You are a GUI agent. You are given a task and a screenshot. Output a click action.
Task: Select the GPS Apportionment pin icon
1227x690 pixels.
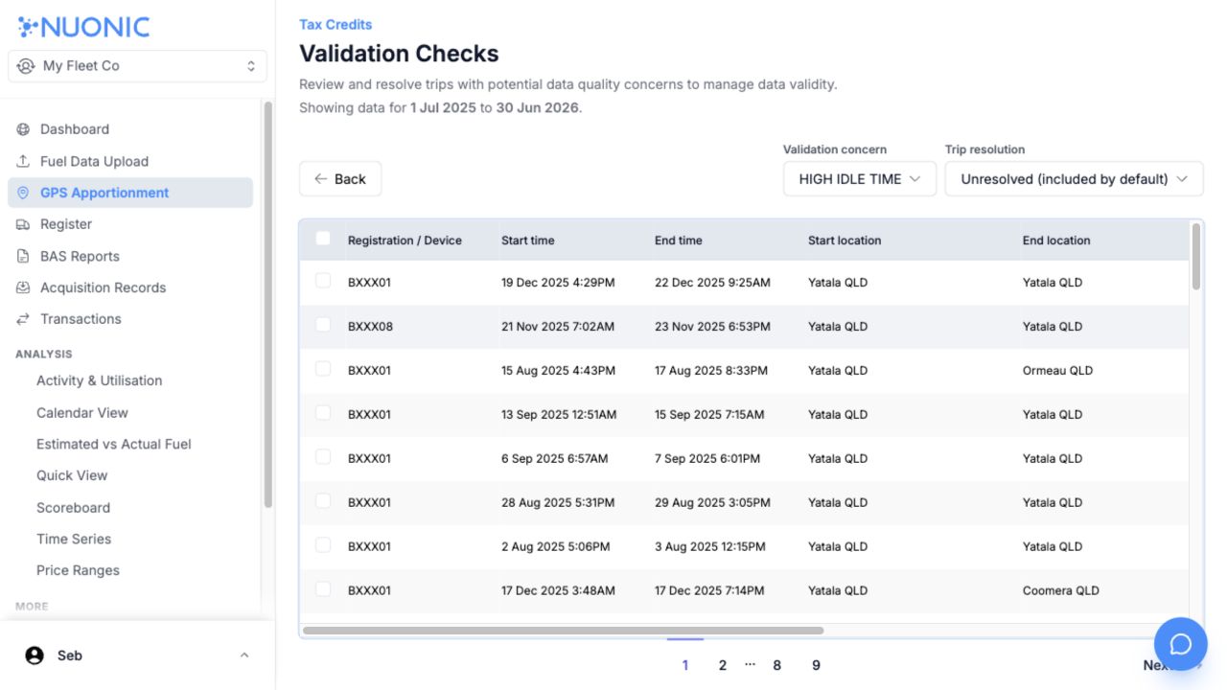23,193
